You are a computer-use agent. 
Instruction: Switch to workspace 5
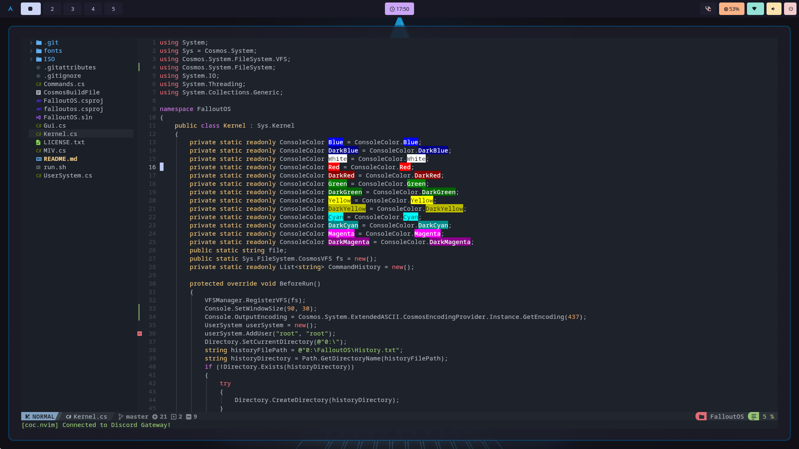click(113, 9)
